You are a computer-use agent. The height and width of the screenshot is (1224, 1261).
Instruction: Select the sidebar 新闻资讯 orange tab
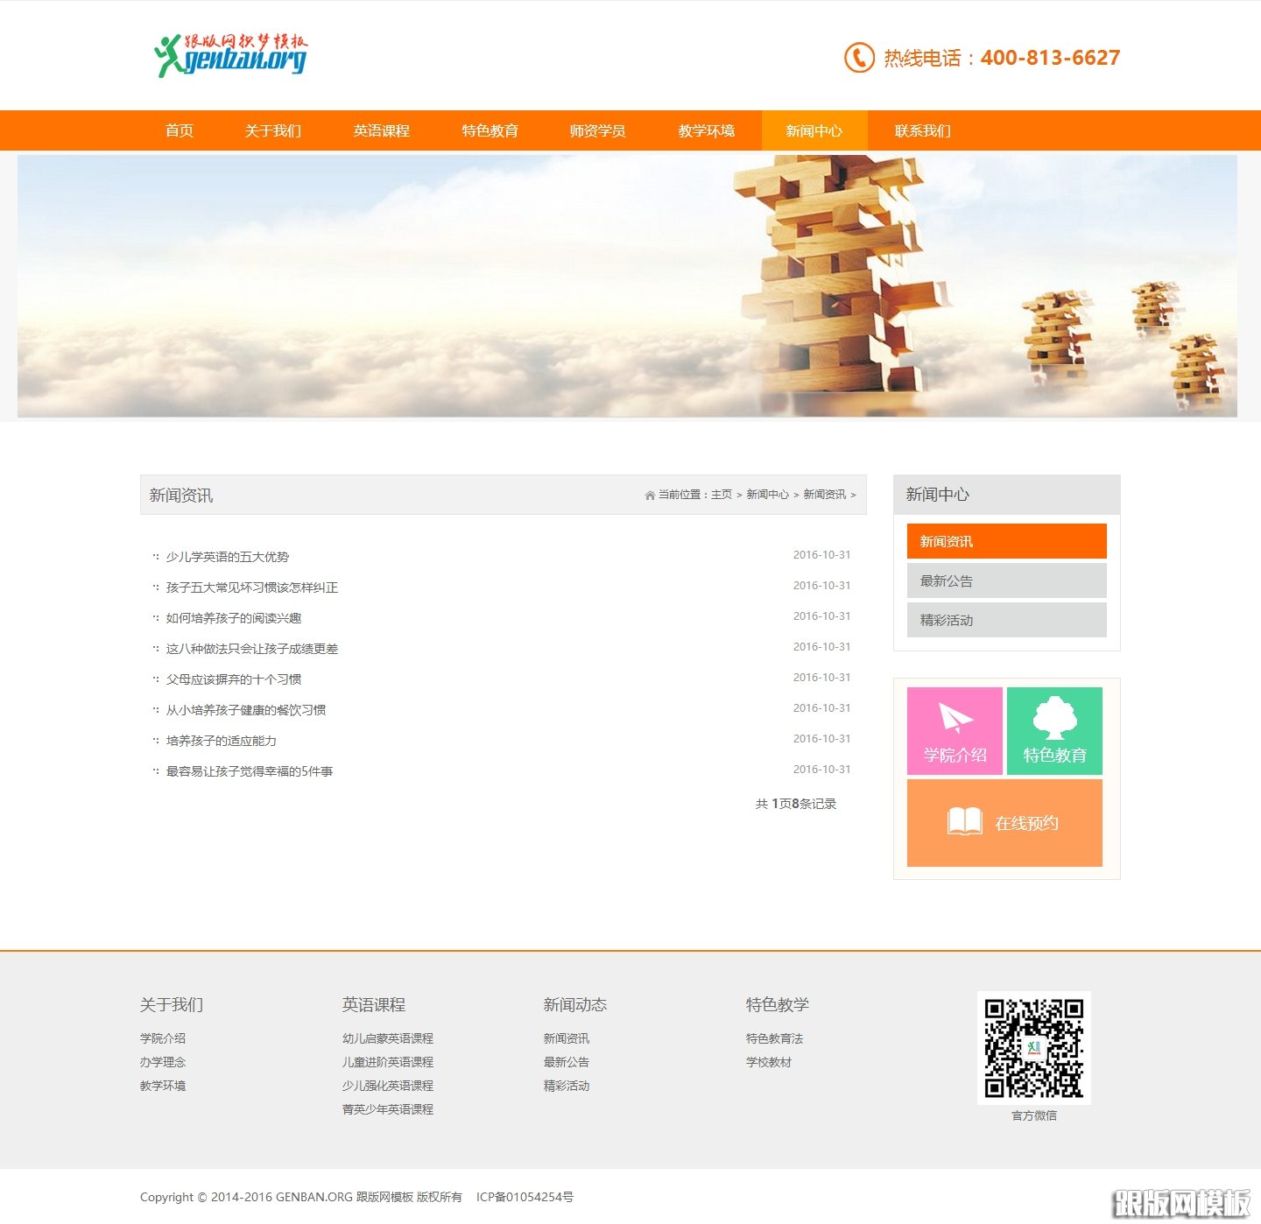[x=1006, y=541]
